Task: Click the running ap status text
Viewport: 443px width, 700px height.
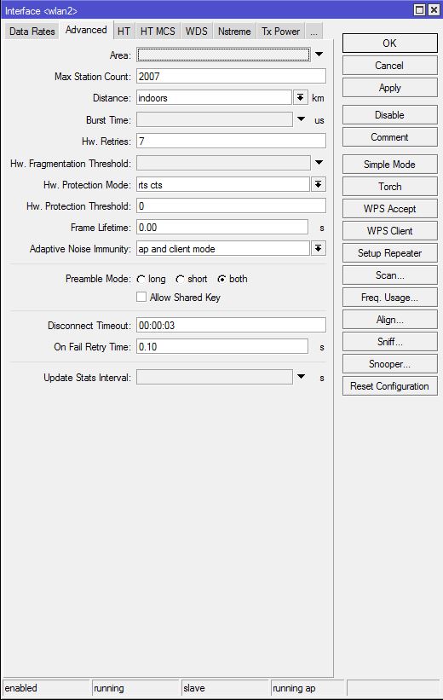Action: (x=294, y=688)
